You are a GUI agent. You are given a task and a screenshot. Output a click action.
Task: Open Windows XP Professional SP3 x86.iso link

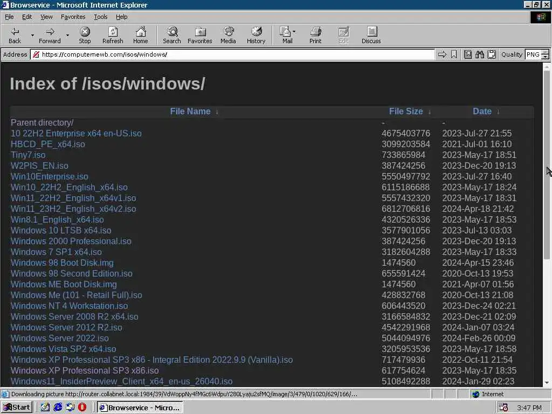(85, 371)
